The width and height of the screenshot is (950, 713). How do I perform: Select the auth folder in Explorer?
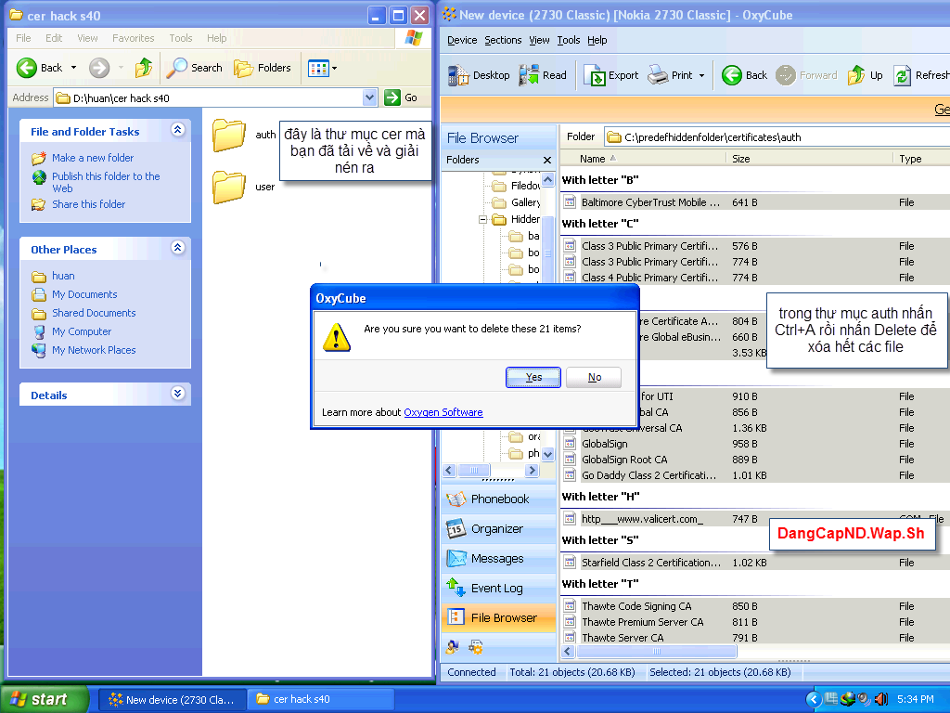(x=244, y=136)
